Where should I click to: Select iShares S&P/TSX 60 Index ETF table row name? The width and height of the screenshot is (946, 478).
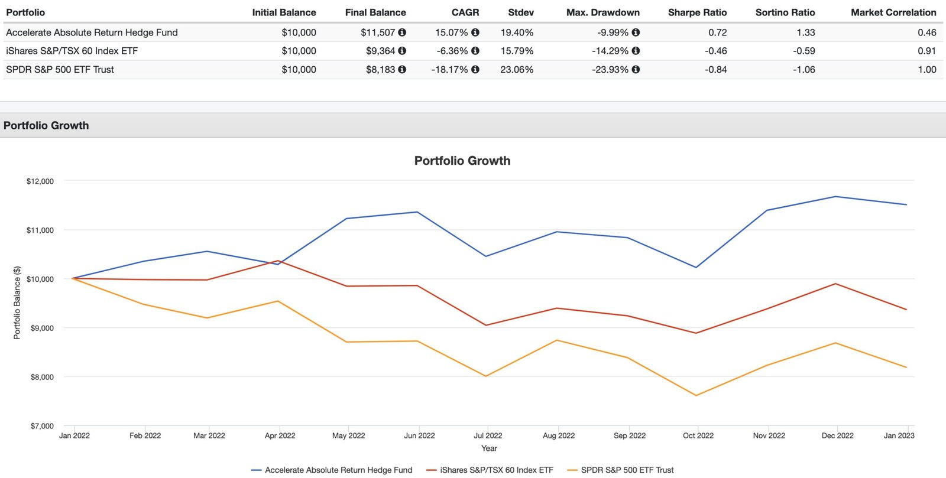[x=72, y=51]
